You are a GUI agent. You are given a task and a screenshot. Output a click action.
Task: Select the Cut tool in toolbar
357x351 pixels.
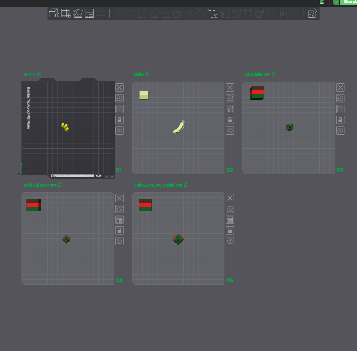166,13
